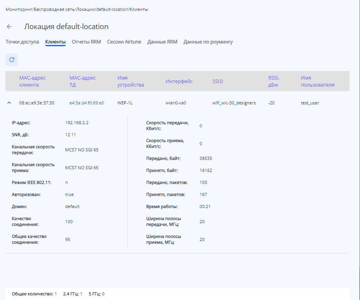Open the Сессии Airtune tab
Viewport: 360px width, 300px height.
[124, 42]
